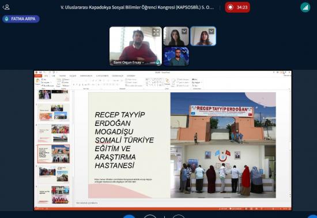
Task: Switch to the ANİMASYONLAR ribbon tab
Action: click(x=86, y=76)
